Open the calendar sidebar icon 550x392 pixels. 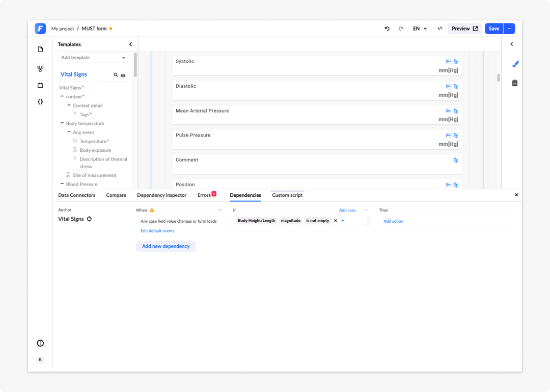point(40,85)
